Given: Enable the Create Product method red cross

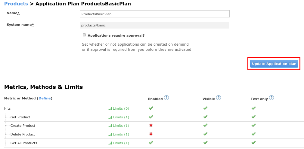Looking at the screenshot, I should click(151, 126).
